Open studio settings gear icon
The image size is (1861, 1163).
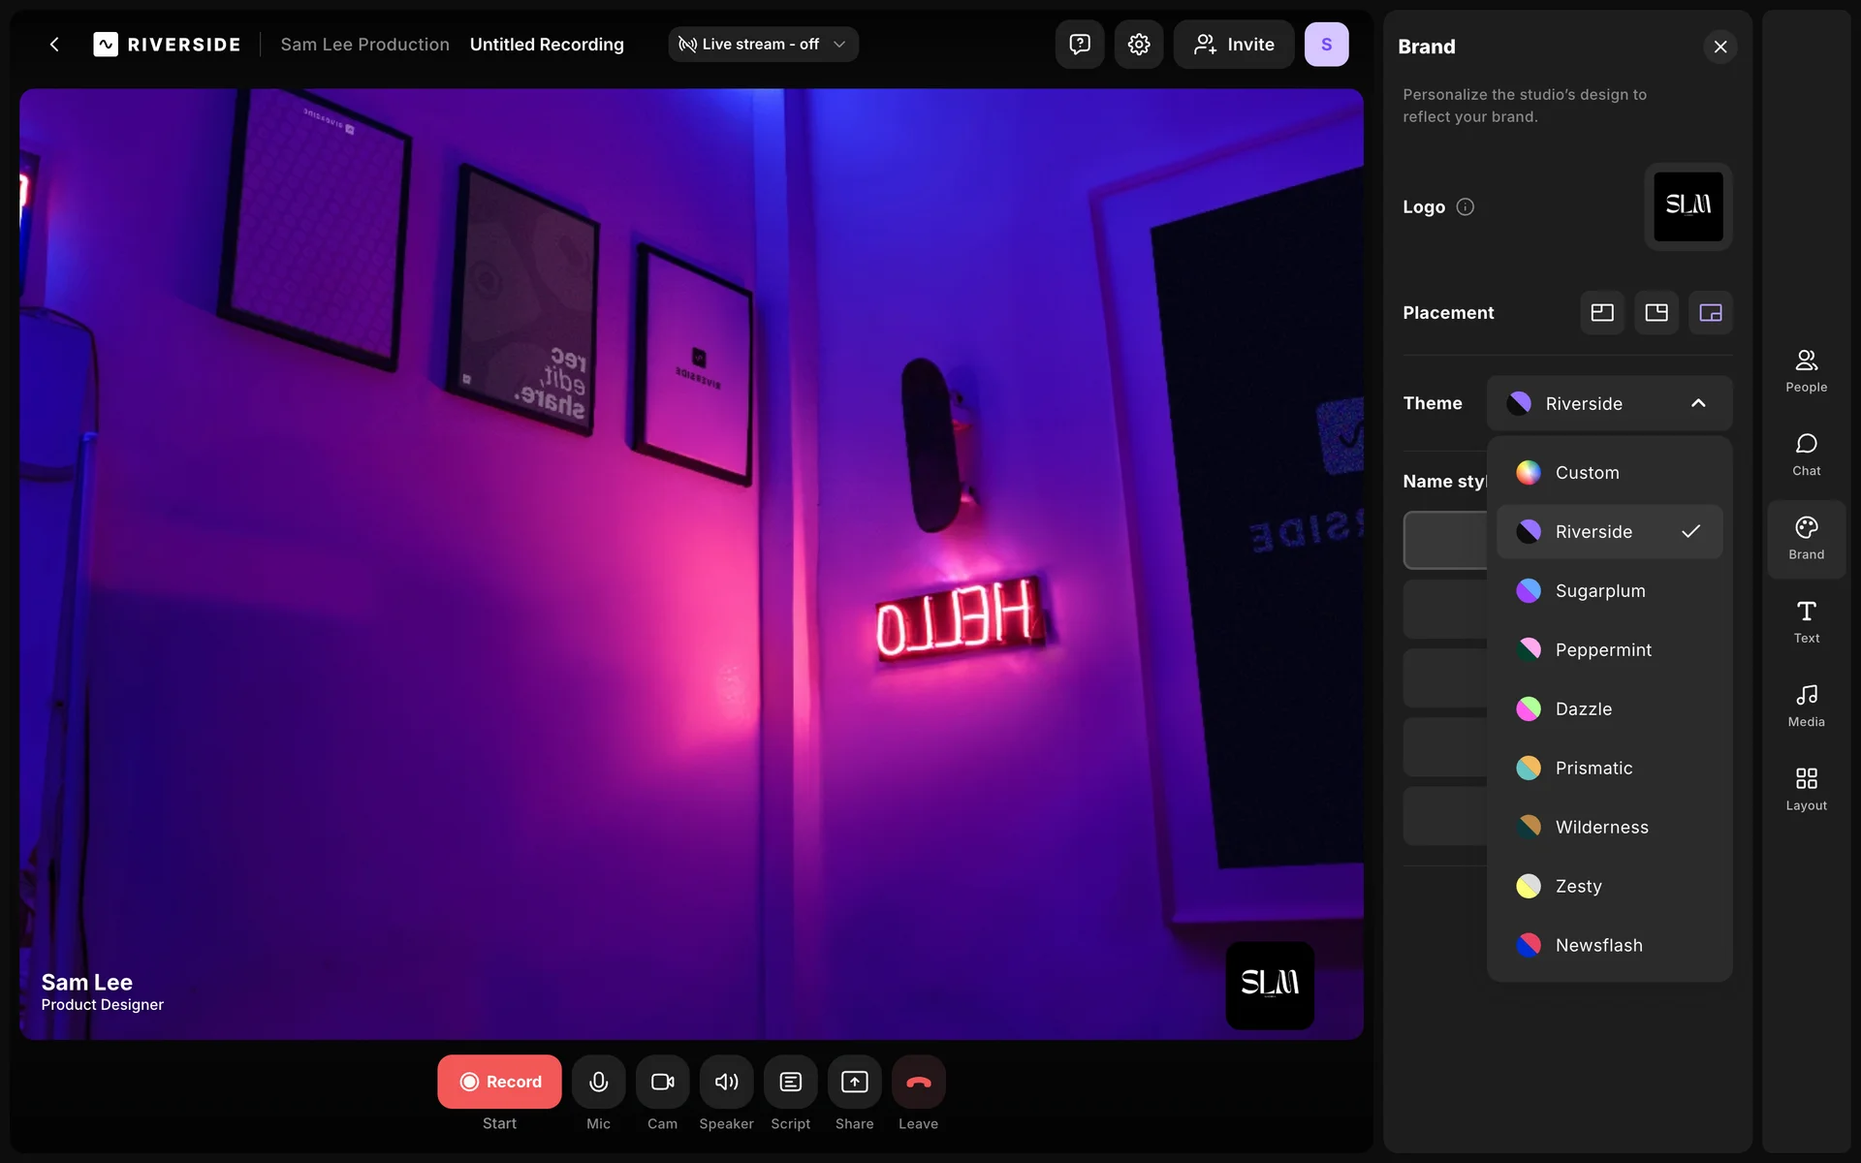[x=1138, y=45]
